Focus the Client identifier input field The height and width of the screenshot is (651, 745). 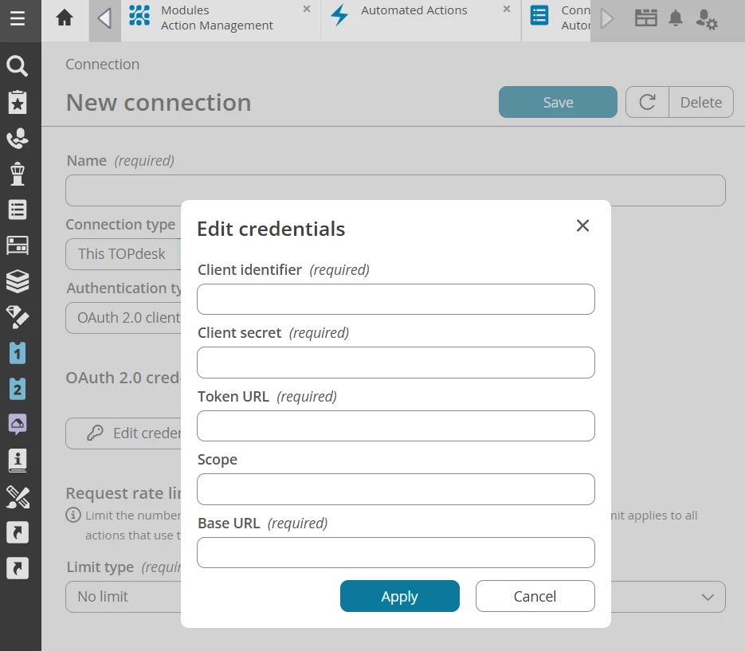pos(396,300)
